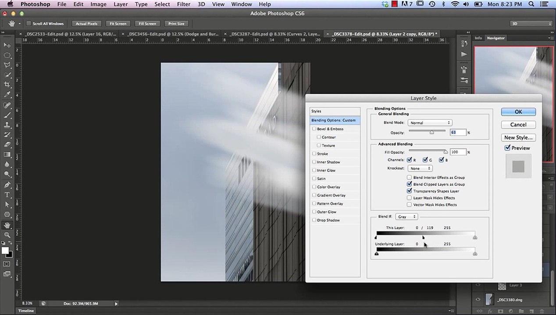Uncheck Transparency Shapes Layer
The width and height of the screenshot is (556, 315).
click(409, 191)
